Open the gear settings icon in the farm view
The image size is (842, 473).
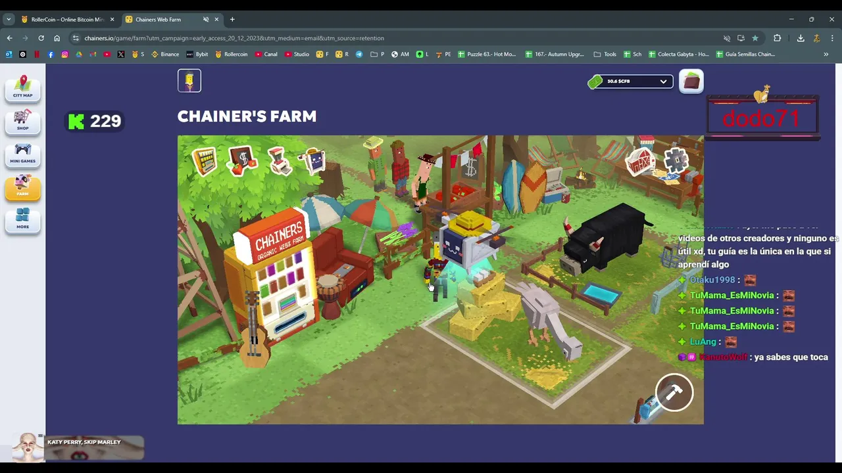(676, 160)
